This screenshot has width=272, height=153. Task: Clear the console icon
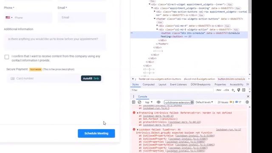click(139, 102)
